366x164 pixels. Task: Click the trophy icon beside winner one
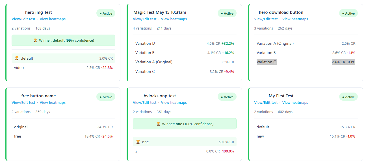click(x=138, y=142)
